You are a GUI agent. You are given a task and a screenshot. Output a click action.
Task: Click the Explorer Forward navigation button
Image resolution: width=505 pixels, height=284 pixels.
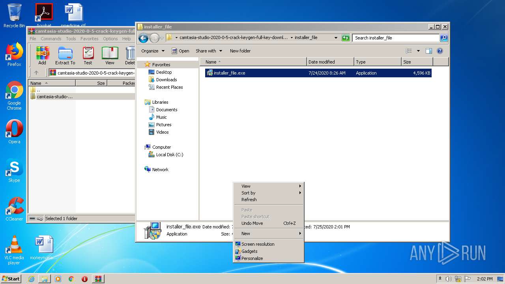click(154, 38)
